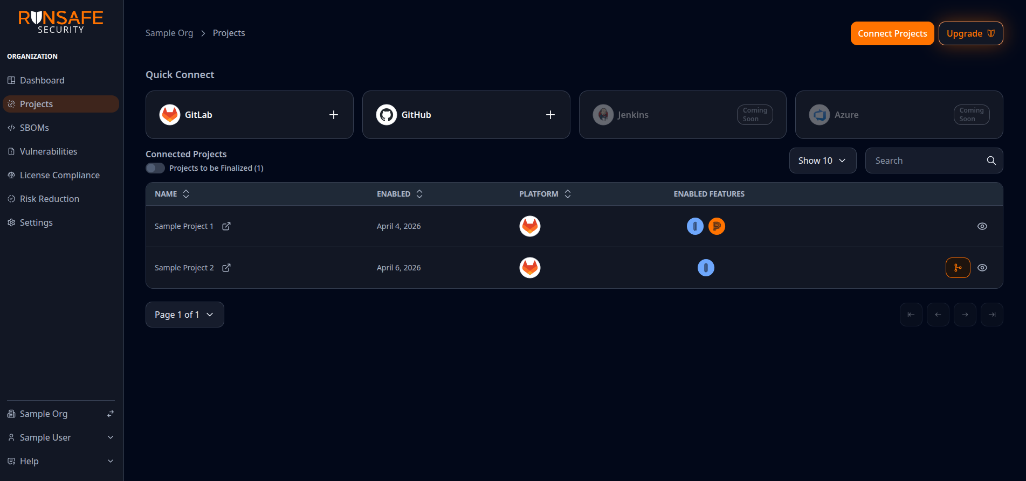The width and height of the screenshot is (1026, 481).
Task: Click the Connect Projects button
Action: click(x=892, y=33)
